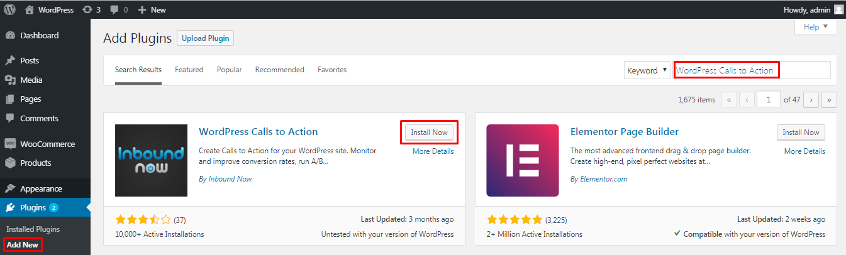Focus the plugin search field

coord(752,70)
